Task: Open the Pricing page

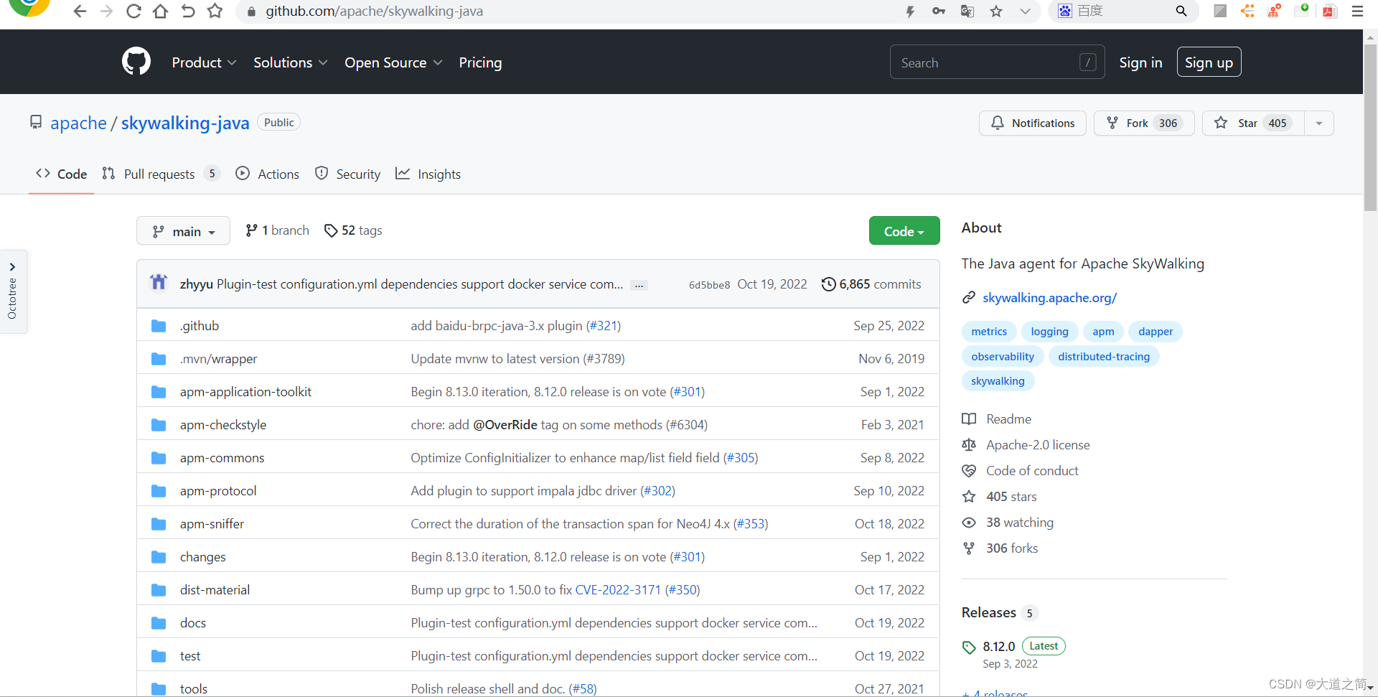Action: click(x=480, y=62)
